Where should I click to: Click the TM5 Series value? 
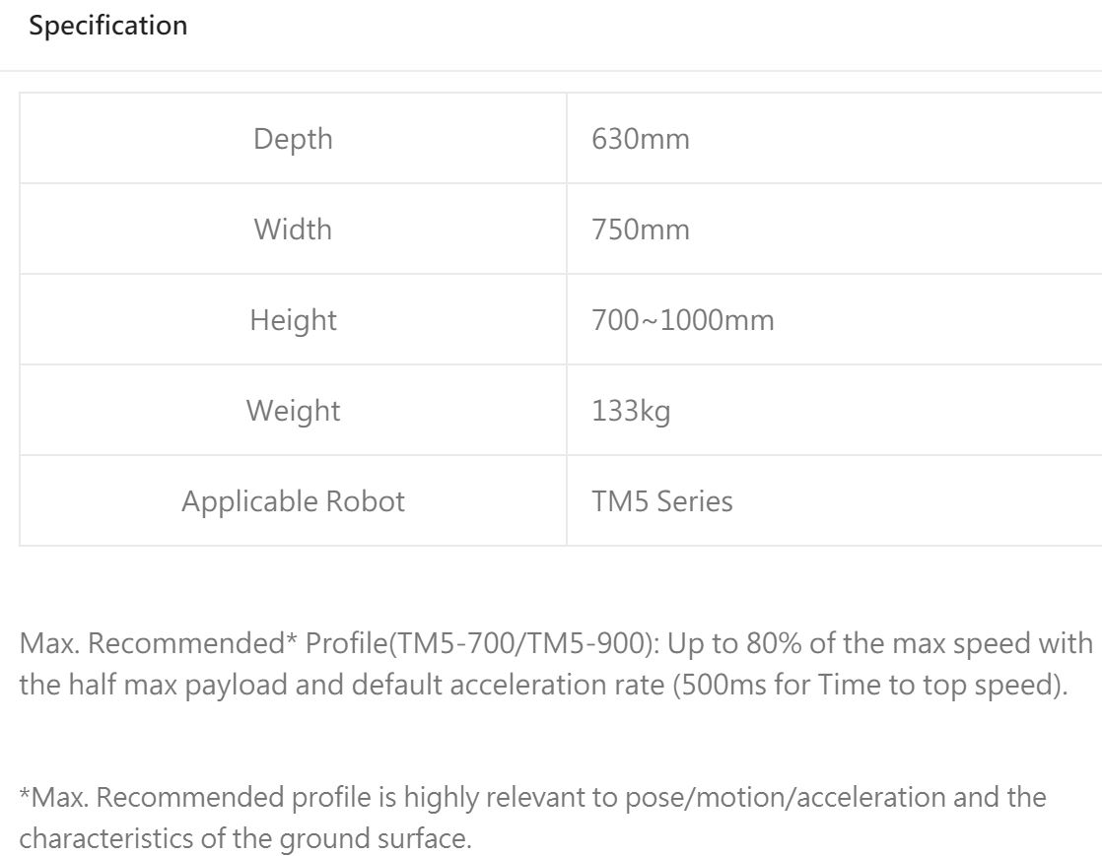pyautogui.click(x=662, y=501)
